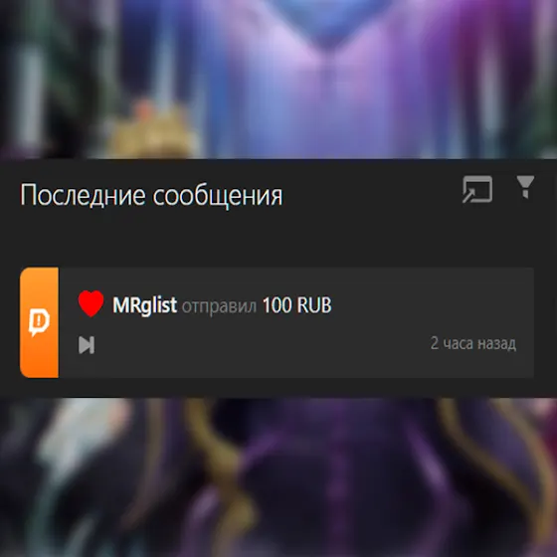The image size is (557, 557).
Task: Click the Последние сообщения heading
Action: (x=151, y=195)
